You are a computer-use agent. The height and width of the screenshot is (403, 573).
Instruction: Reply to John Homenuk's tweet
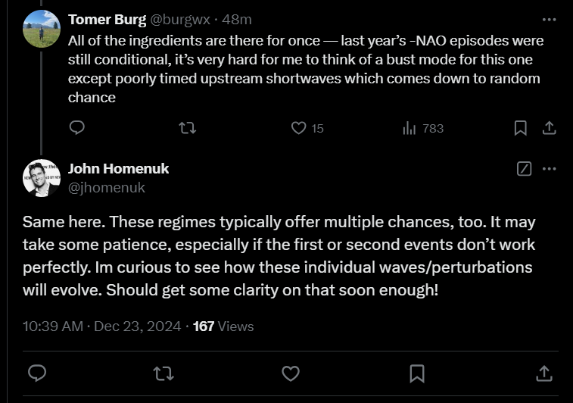tap(37, 373)
